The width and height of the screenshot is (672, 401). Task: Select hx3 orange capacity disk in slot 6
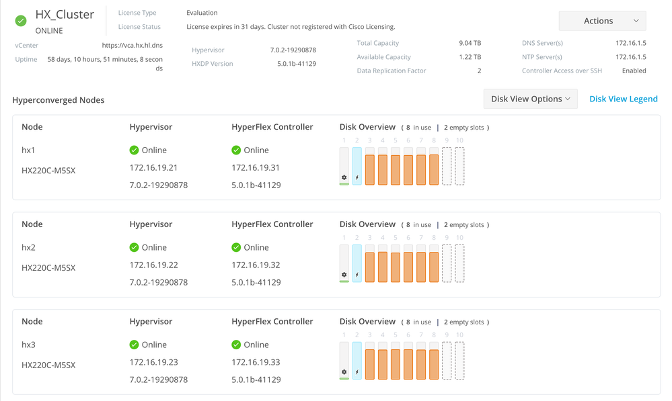(x=408, y=360)
